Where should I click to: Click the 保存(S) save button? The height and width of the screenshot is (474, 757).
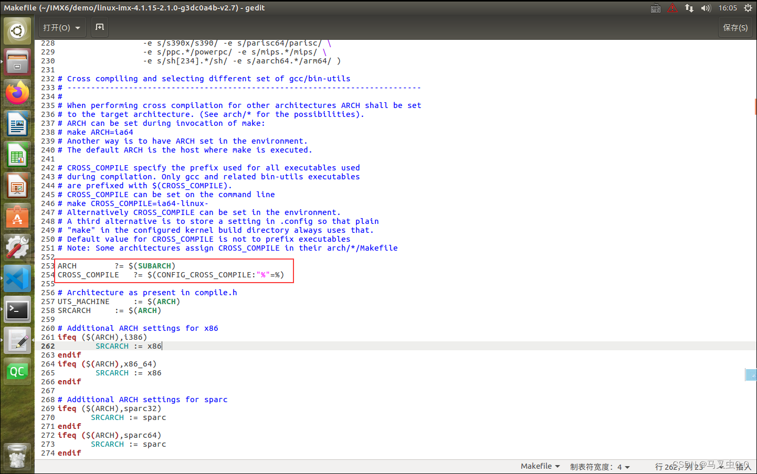pos(735,27)
